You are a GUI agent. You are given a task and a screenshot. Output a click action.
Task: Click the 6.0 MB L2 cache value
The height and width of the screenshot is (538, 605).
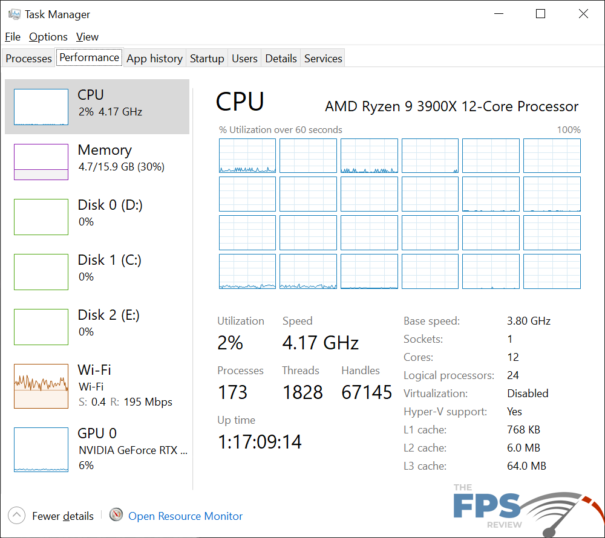coord(523,448)
